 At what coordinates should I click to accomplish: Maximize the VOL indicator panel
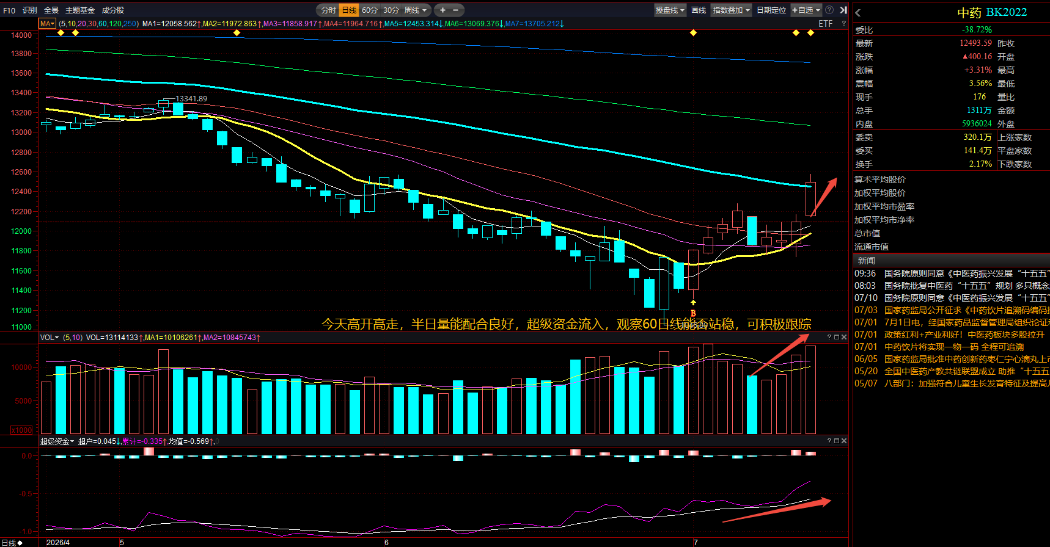(x=837, y=337)
